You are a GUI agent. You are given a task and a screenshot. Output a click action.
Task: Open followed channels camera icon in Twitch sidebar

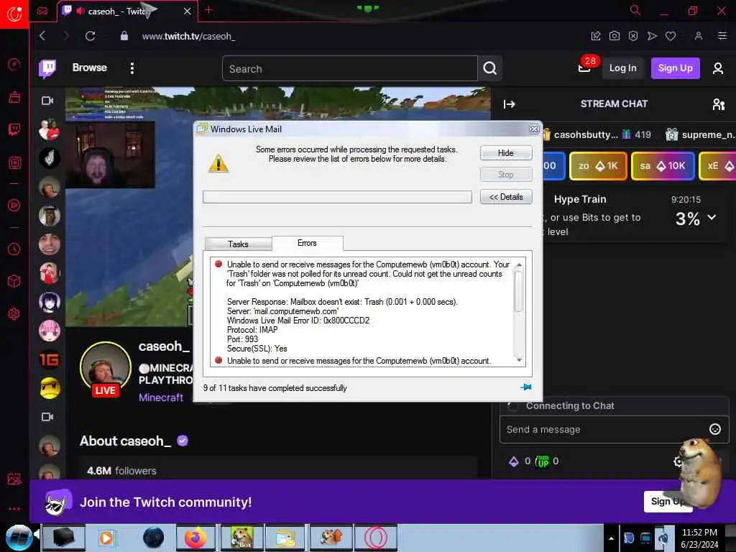point(47,101)
